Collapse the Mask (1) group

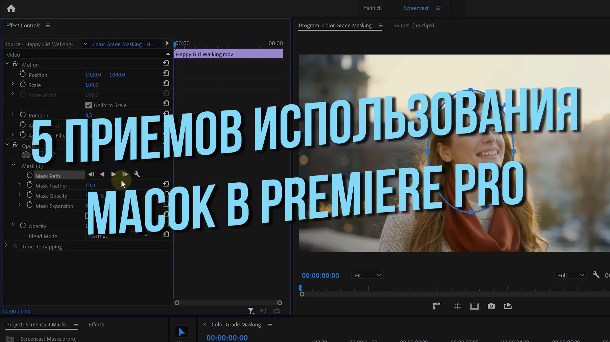point(14,165)
